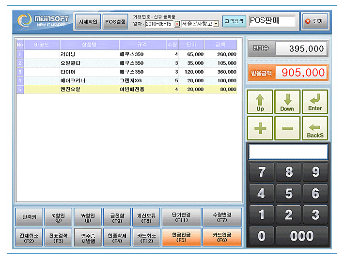Click 카드입금 (F6) card payment
This screenshot has width=344, height=259.
(x=222, y=237)
